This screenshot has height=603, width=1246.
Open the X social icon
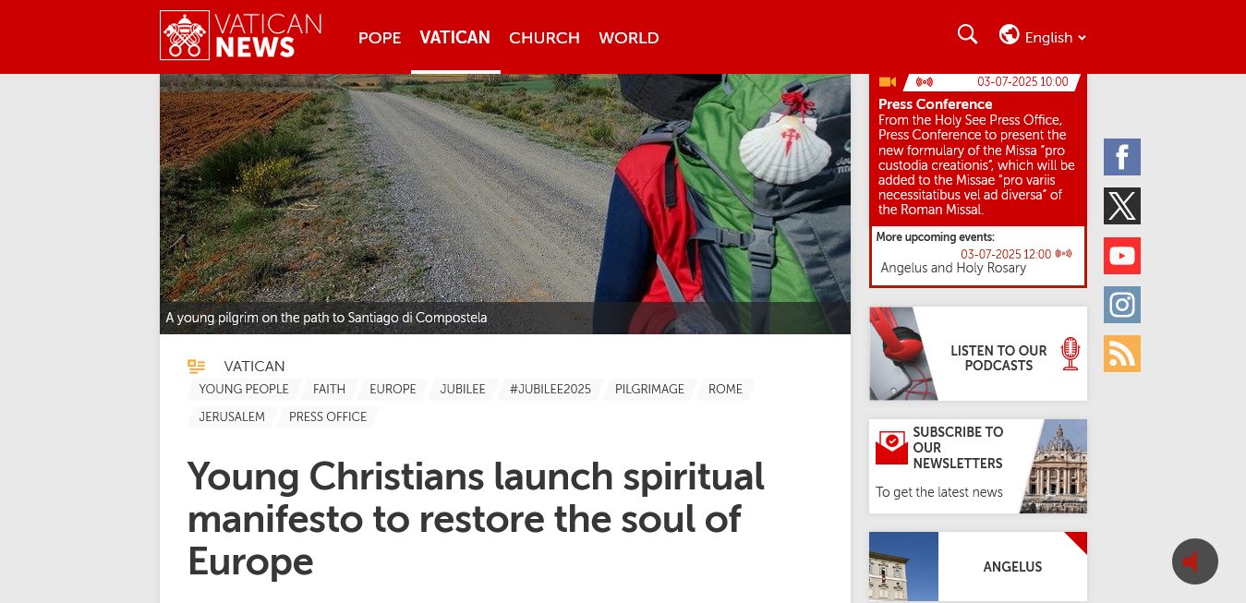tap(1122, 206)
